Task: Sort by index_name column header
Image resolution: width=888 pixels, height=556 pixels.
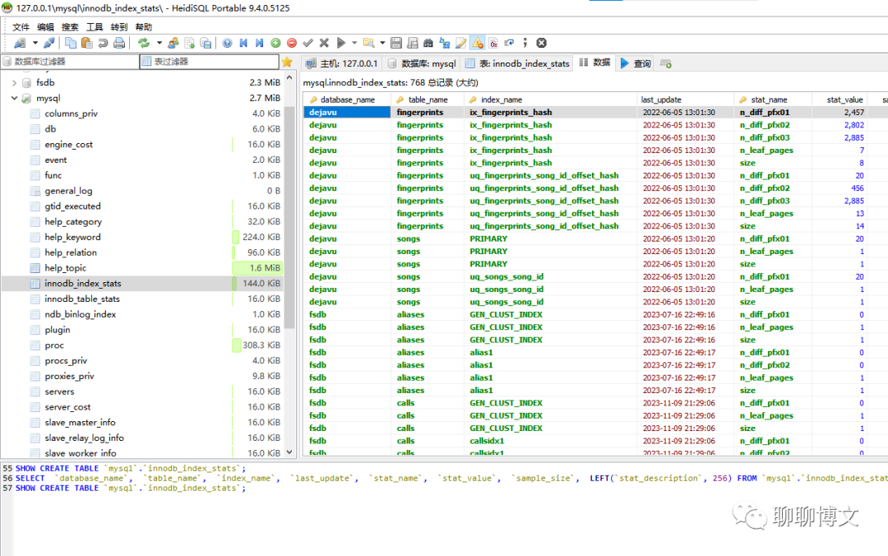Action: tap(550, 100)
